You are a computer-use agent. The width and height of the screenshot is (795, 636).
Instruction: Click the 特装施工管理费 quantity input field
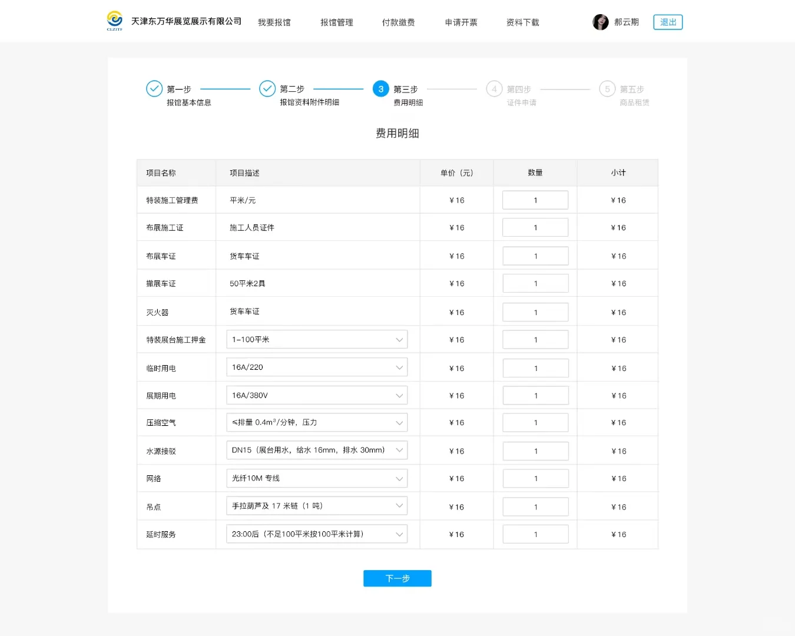click(x=535, y=200)
